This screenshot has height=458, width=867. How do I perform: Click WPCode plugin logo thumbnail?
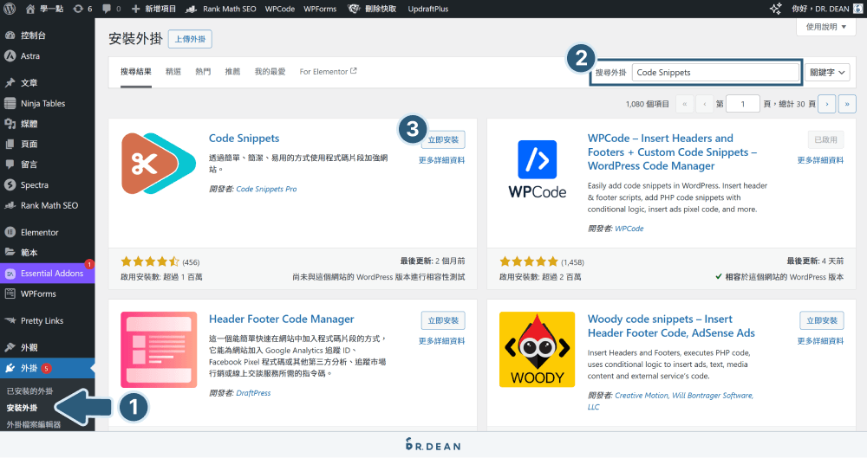(537, 169)
